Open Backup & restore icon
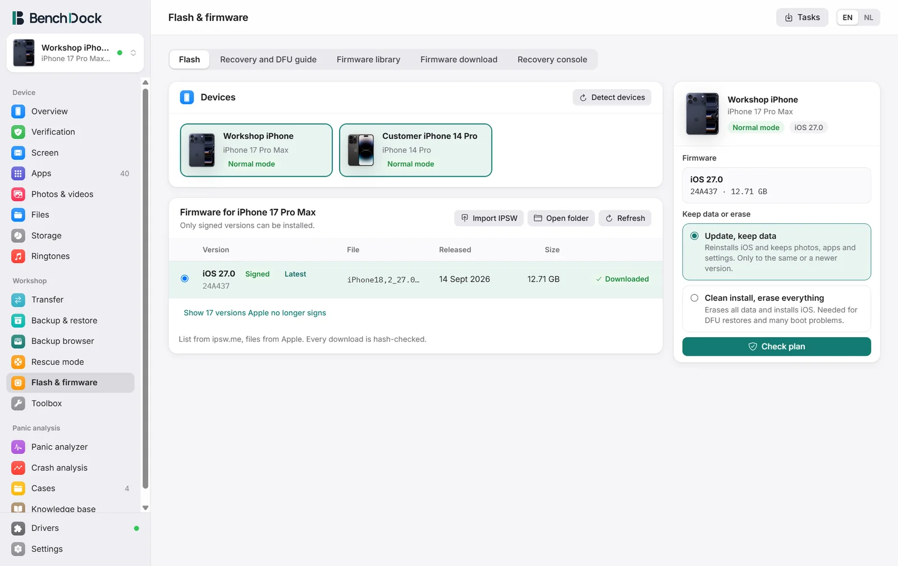898x566 pixels. tap(18, 320)
